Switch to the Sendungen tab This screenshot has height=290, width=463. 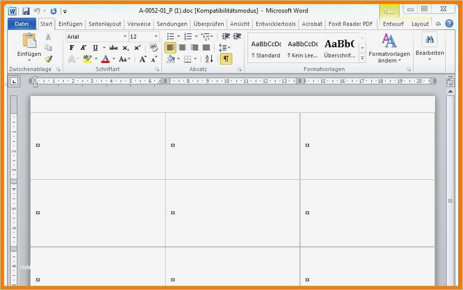(172, 24)
